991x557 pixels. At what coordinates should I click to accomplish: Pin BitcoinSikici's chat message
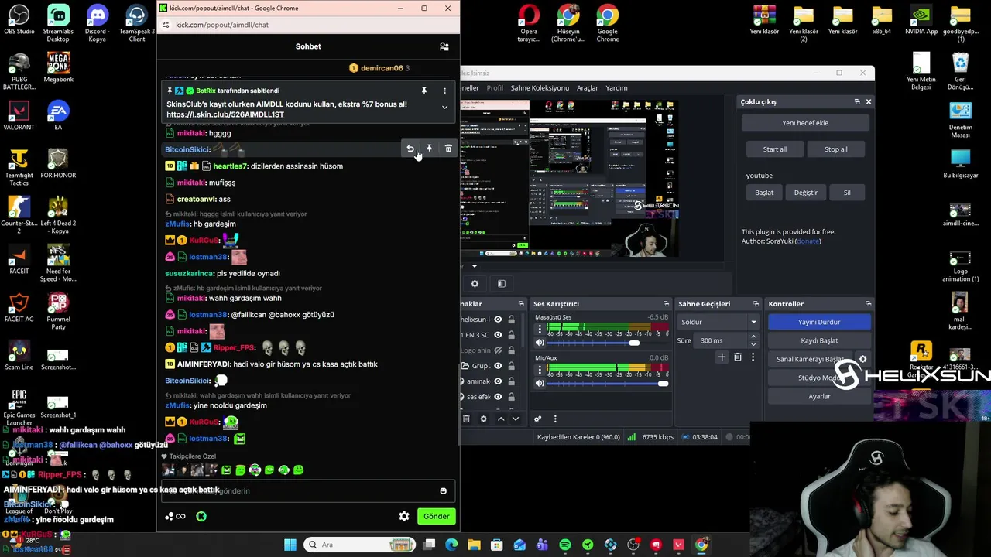[x=430, y=149]
